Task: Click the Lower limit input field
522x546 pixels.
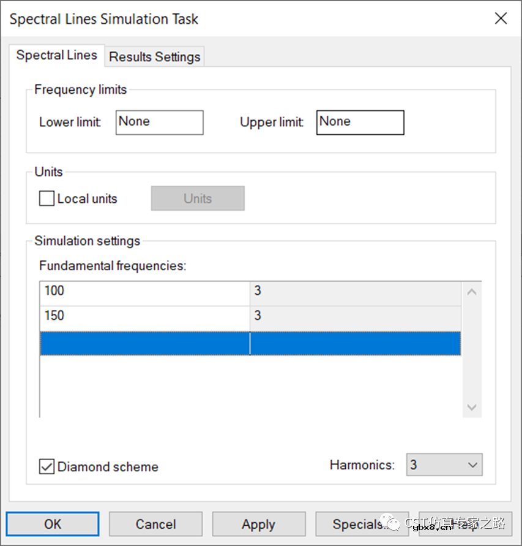Action: point(159,122)
